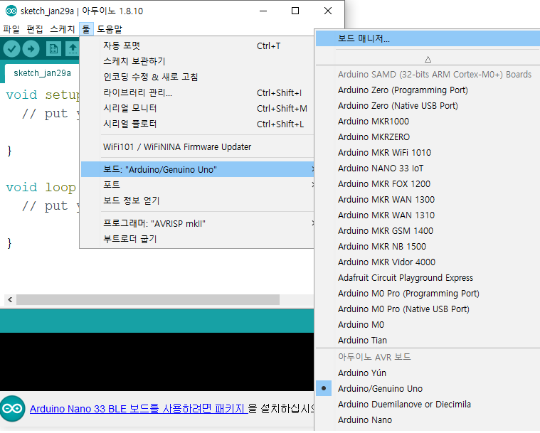Launch WiFi101 / WiFiNINA Firmware Updater
The image size is (540, 433).
coord(197,147)
